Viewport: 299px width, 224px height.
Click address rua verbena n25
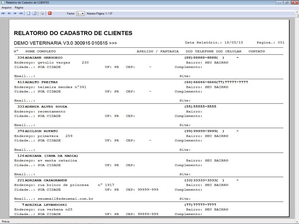pos(55,209)
